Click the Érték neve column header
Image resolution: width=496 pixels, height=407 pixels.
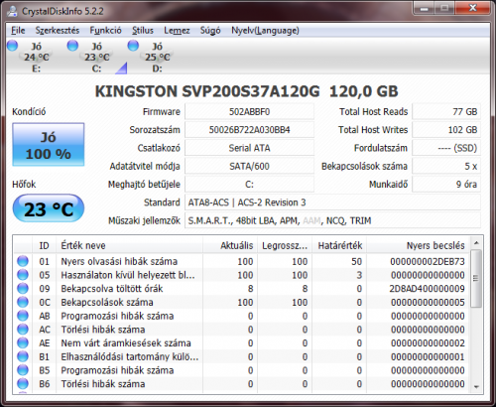pos(129,245)
